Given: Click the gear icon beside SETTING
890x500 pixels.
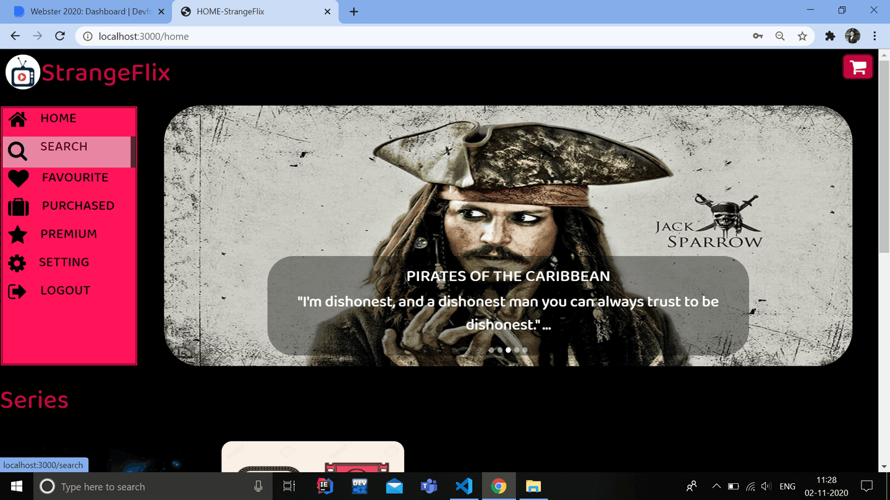Looking at the screenshot, I should [x=17, y=264].
